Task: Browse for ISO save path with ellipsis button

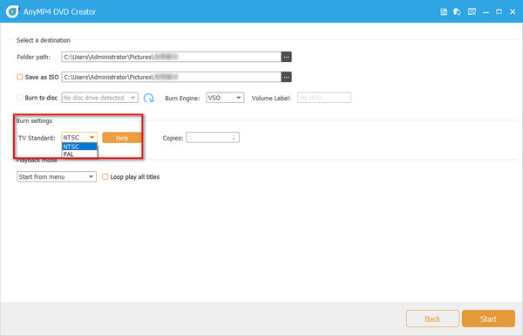Action: click(x=286, y=77)
